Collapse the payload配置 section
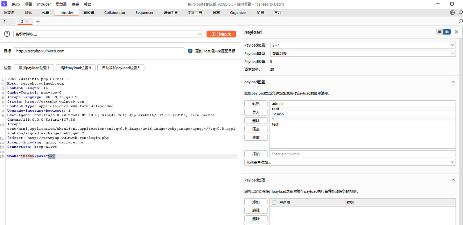Screen dimensions: 463x225 (453, 82)
